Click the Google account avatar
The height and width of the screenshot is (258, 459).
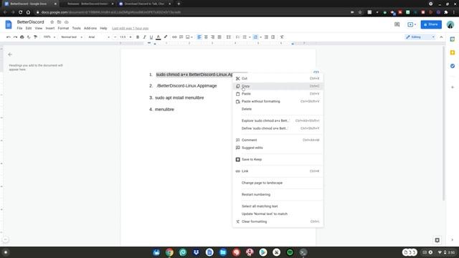(450, 24)
